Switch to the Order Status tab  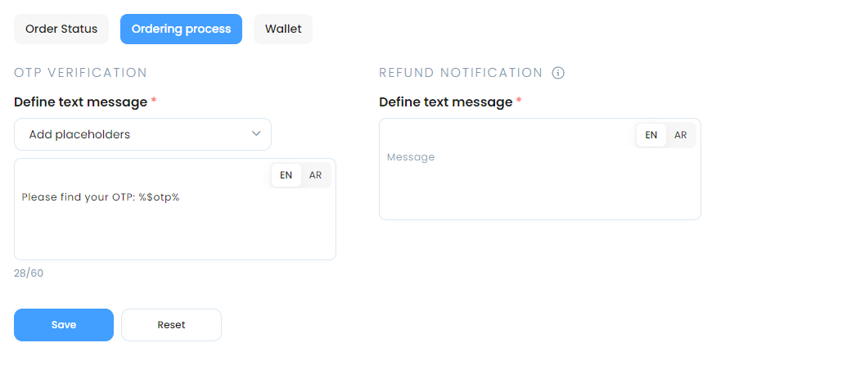click(61, 29)
